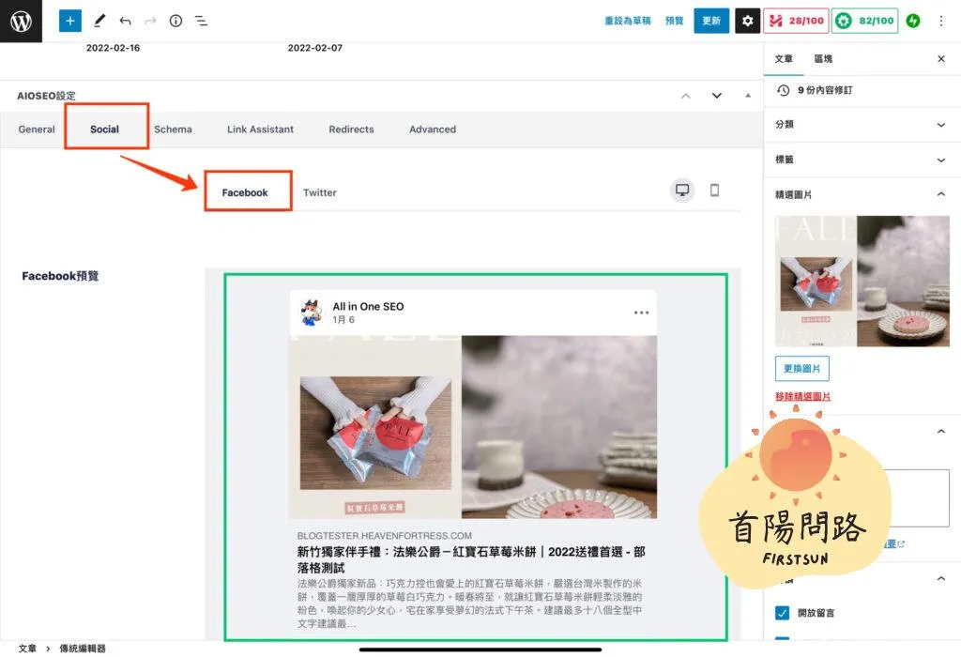Click the 更新 button
This screenshot has height=657, width=961.
pos(711,21)
